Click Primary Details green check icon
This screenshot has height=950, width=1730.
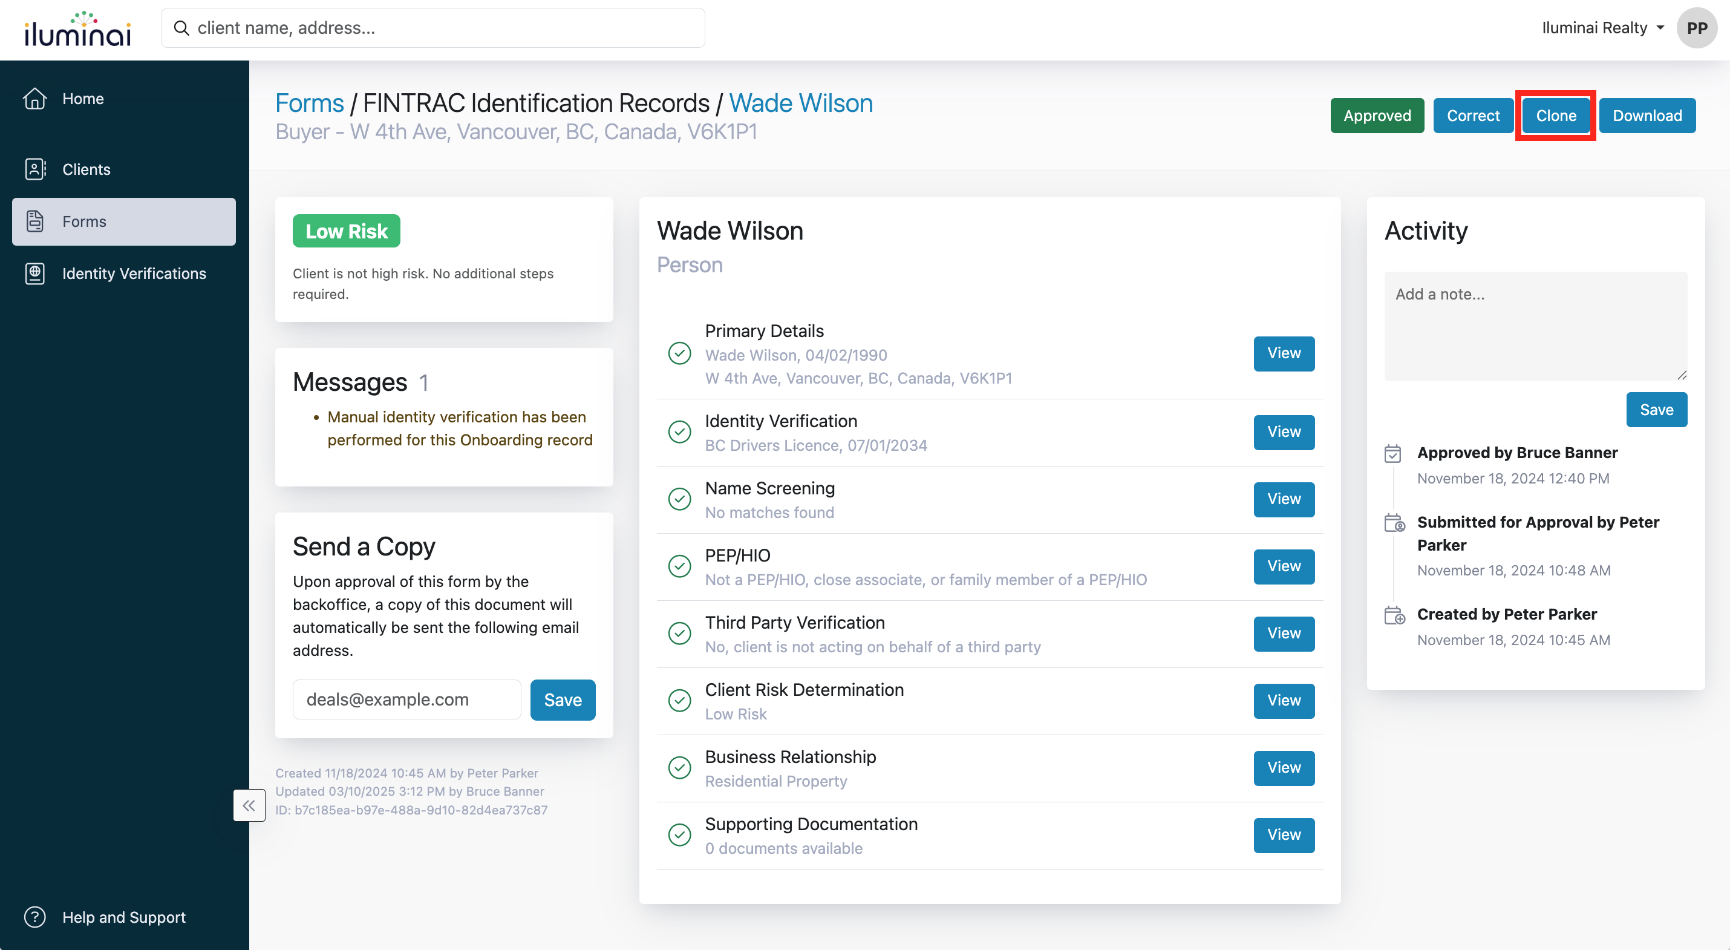(680, 353)
